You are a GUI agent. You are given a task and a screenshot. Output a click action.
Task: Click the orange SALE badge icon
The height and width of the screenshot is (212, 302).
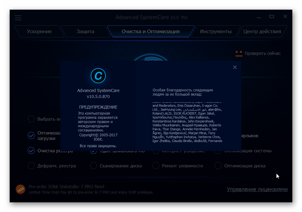[20, 189]
